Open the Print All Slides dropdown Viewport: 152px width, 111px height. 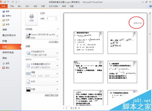pyautogui.click(x=42, y=53)
